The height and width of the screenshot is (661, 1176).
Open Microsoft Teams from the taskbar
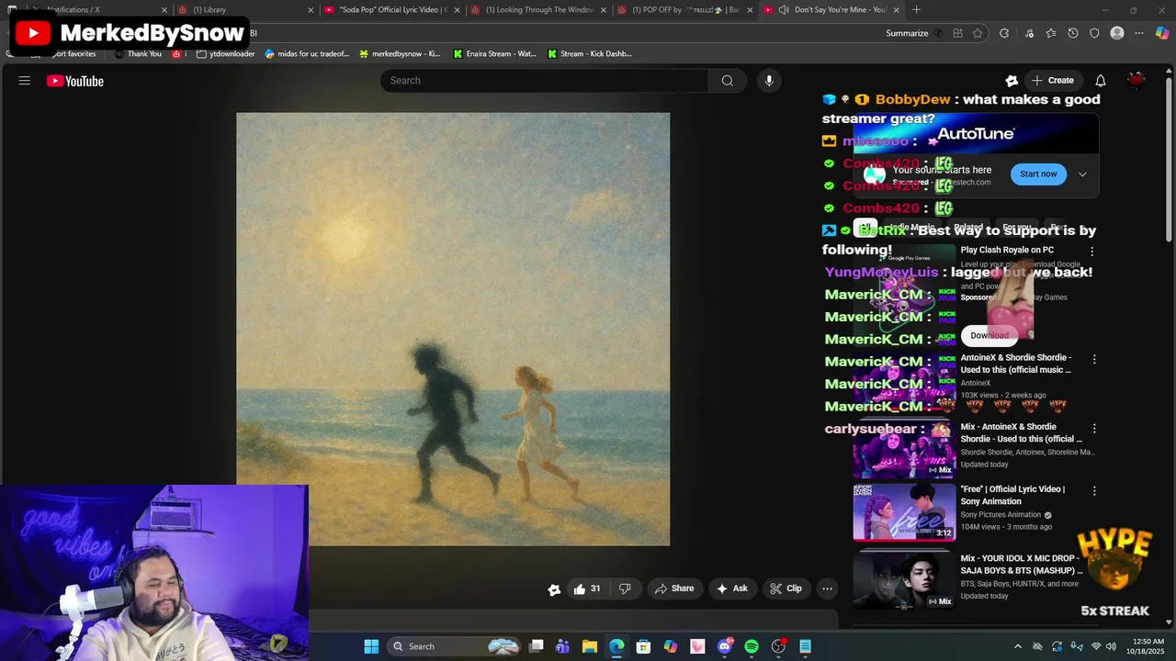pos(563,646)
